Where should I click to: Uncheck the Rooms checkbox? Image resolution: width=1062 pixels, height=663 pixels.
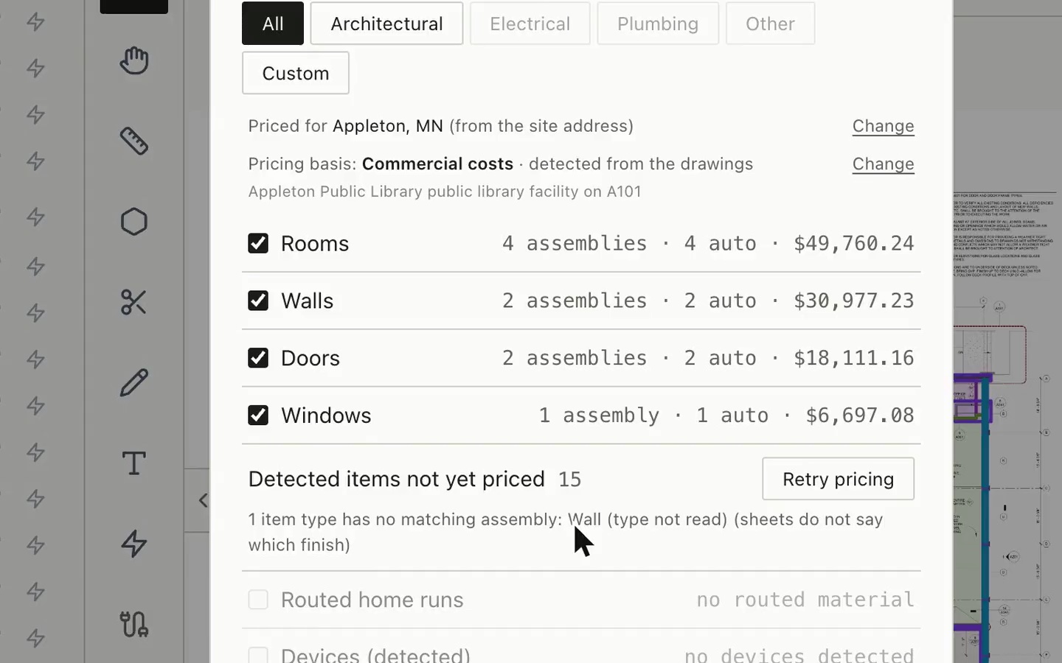point(258,243)
